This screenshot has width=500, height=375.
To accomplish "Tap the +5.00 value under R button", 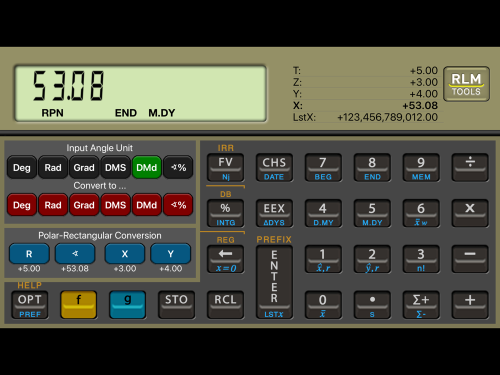I will click(x=29, y=268).
